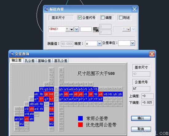
Task: Select the blue js5 tolerance cell
Action: [61, 89]
